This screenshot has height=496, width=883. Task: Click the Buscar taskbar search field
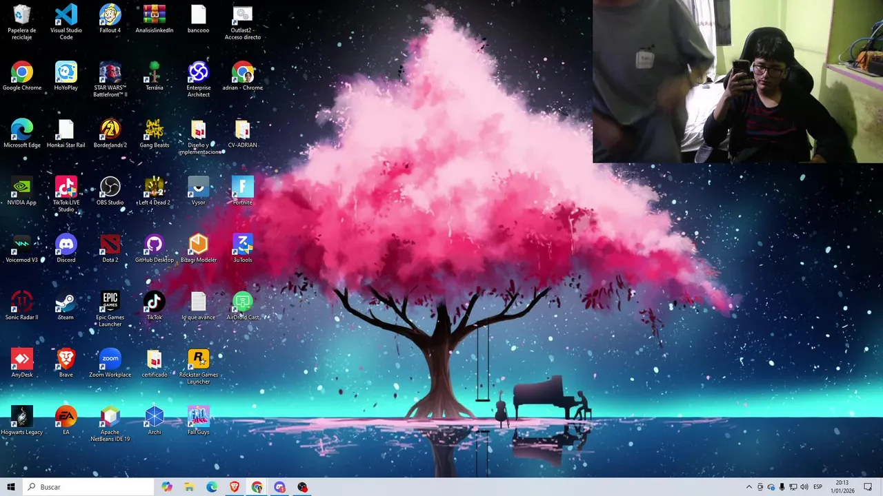88,487
